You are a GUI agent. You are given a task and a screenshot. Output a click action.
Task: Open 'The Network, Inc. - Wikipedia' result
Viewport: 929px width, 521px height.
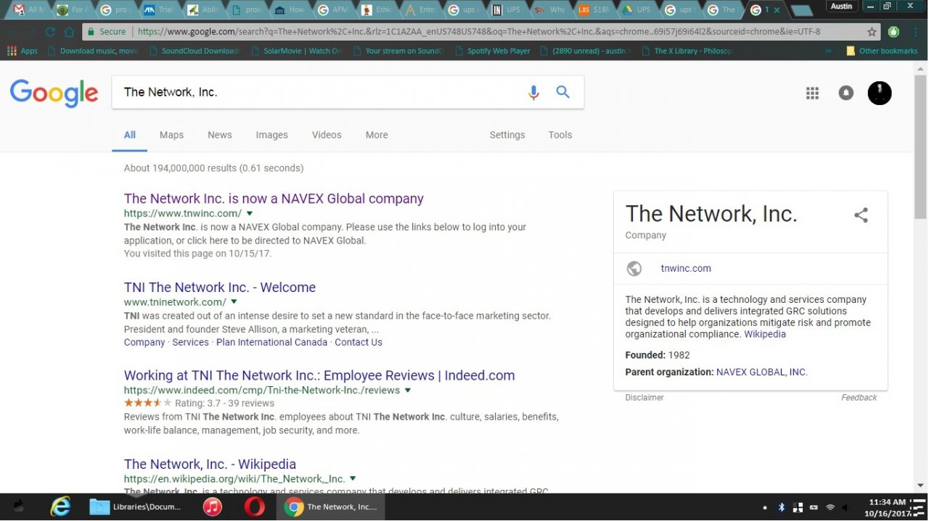(210, 464)
